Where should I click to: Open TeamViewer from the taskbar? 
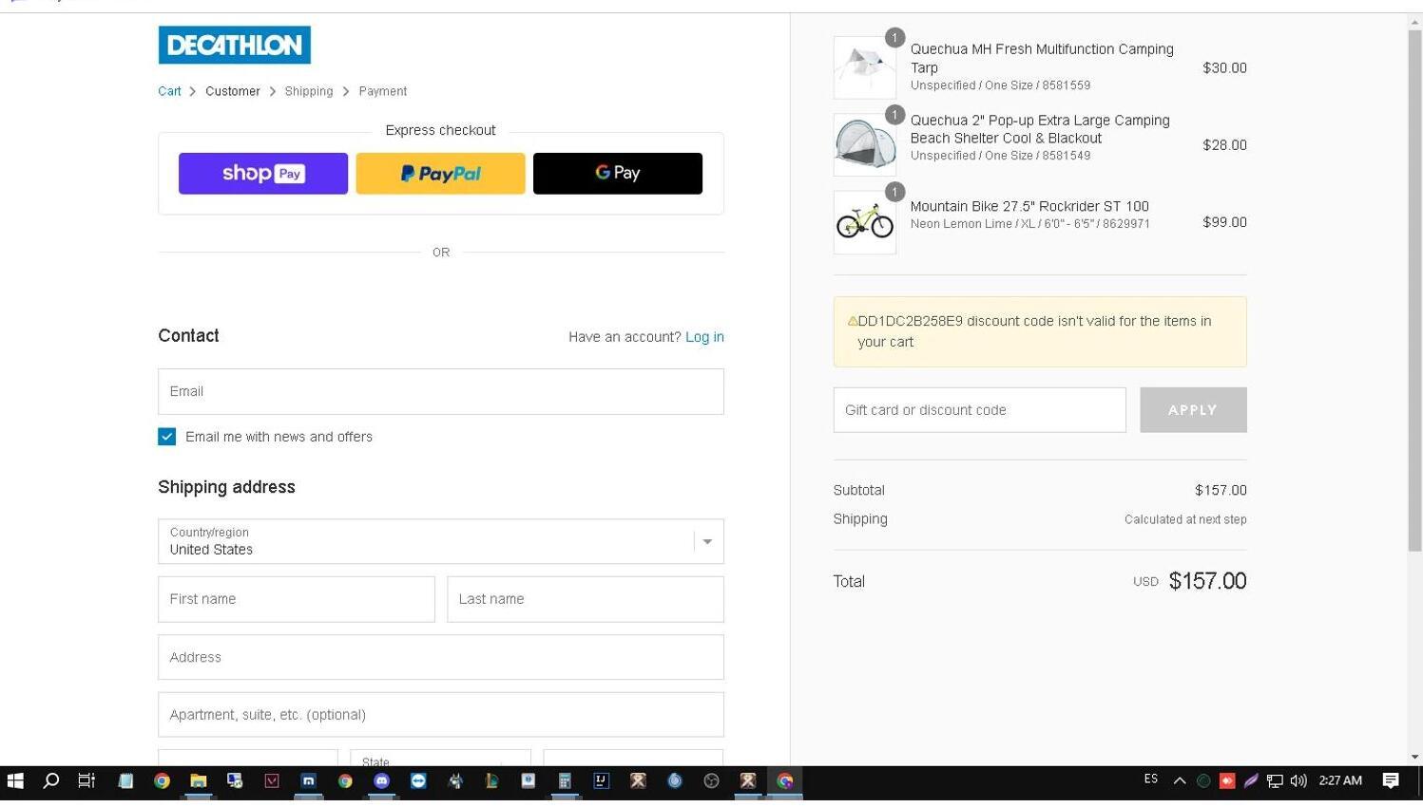click(x=418, y=780)
